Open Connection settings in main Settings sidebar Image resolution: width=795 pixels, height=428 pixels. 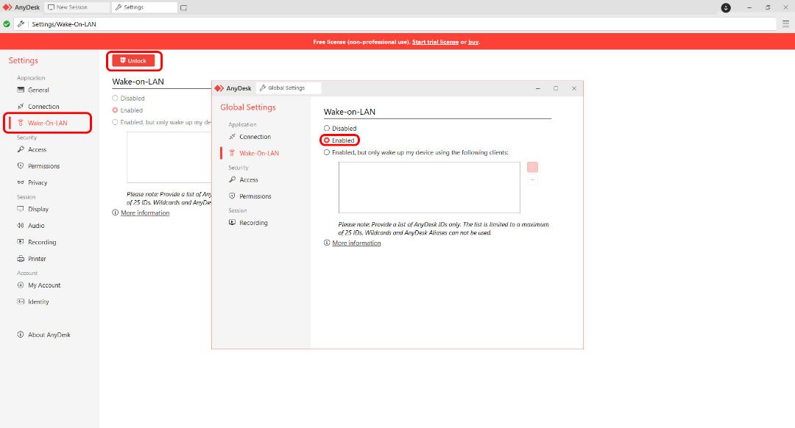coord(43,107)
